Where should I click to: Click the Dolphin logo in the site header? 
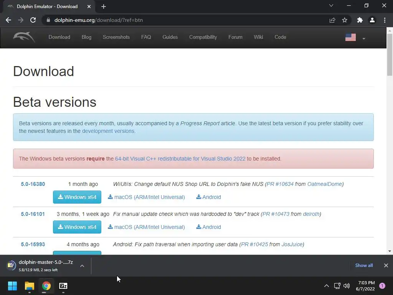24,37
